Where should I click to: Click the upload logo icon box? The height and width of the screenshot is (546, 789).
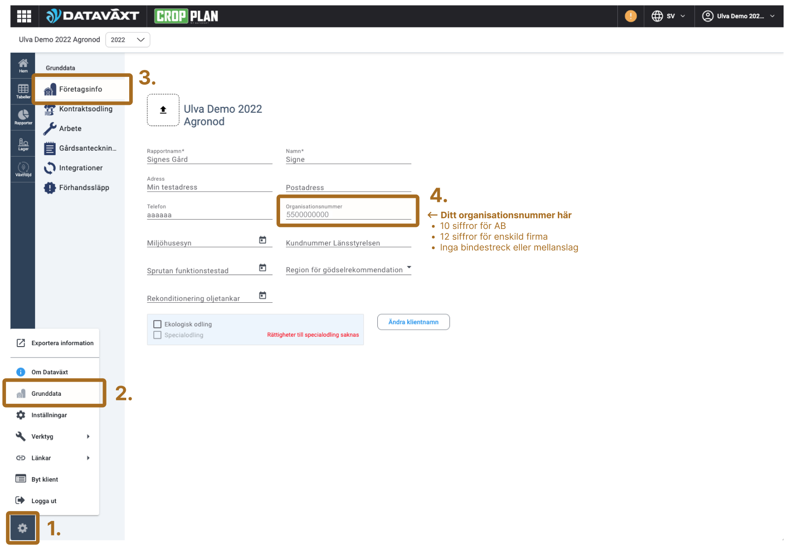point(163,110)
